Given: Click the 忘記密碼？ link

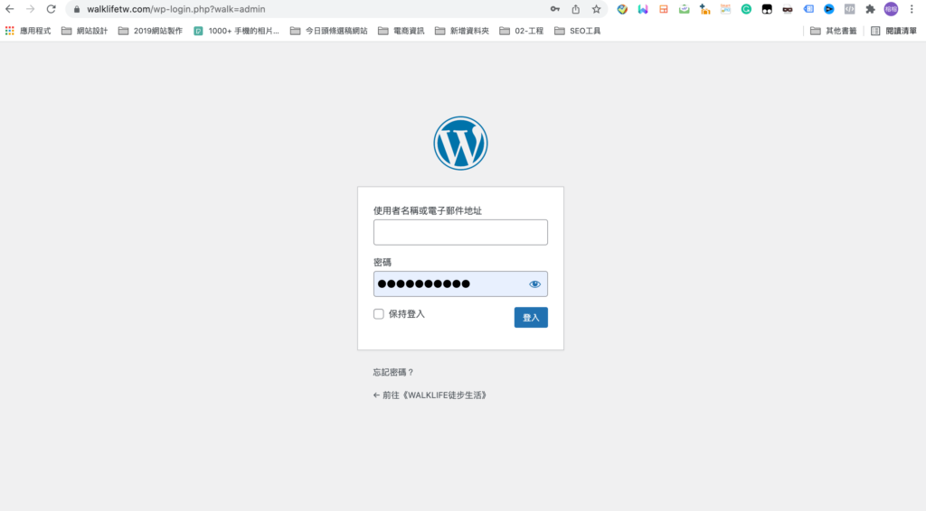Looking at the screenshot, I should (393, 372).
